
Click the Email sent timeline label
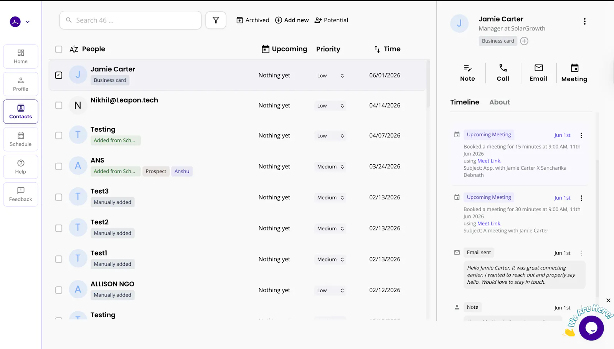pyautogui.click(x=479, y=252)
